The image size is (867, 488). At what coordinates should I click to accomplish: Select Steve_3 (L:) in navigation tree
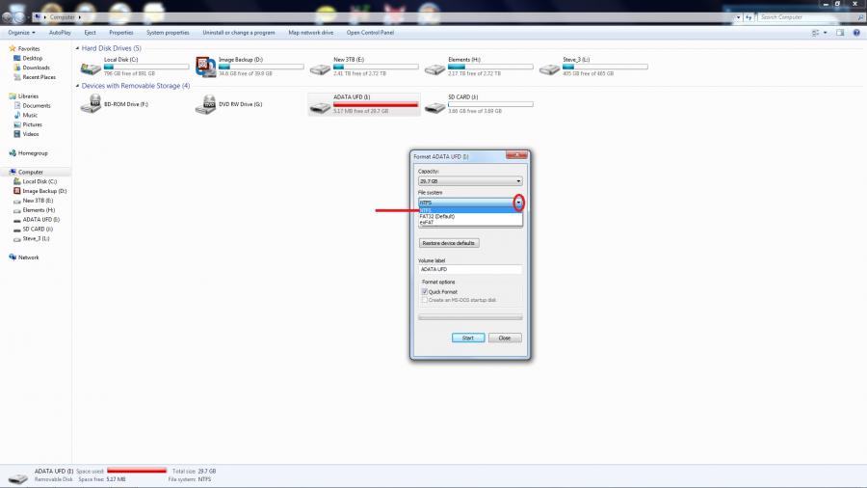[x=36, y=238]
